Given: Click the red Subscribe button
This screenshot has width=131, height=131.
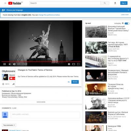Looking at the screenshot, I should [12, 78].
